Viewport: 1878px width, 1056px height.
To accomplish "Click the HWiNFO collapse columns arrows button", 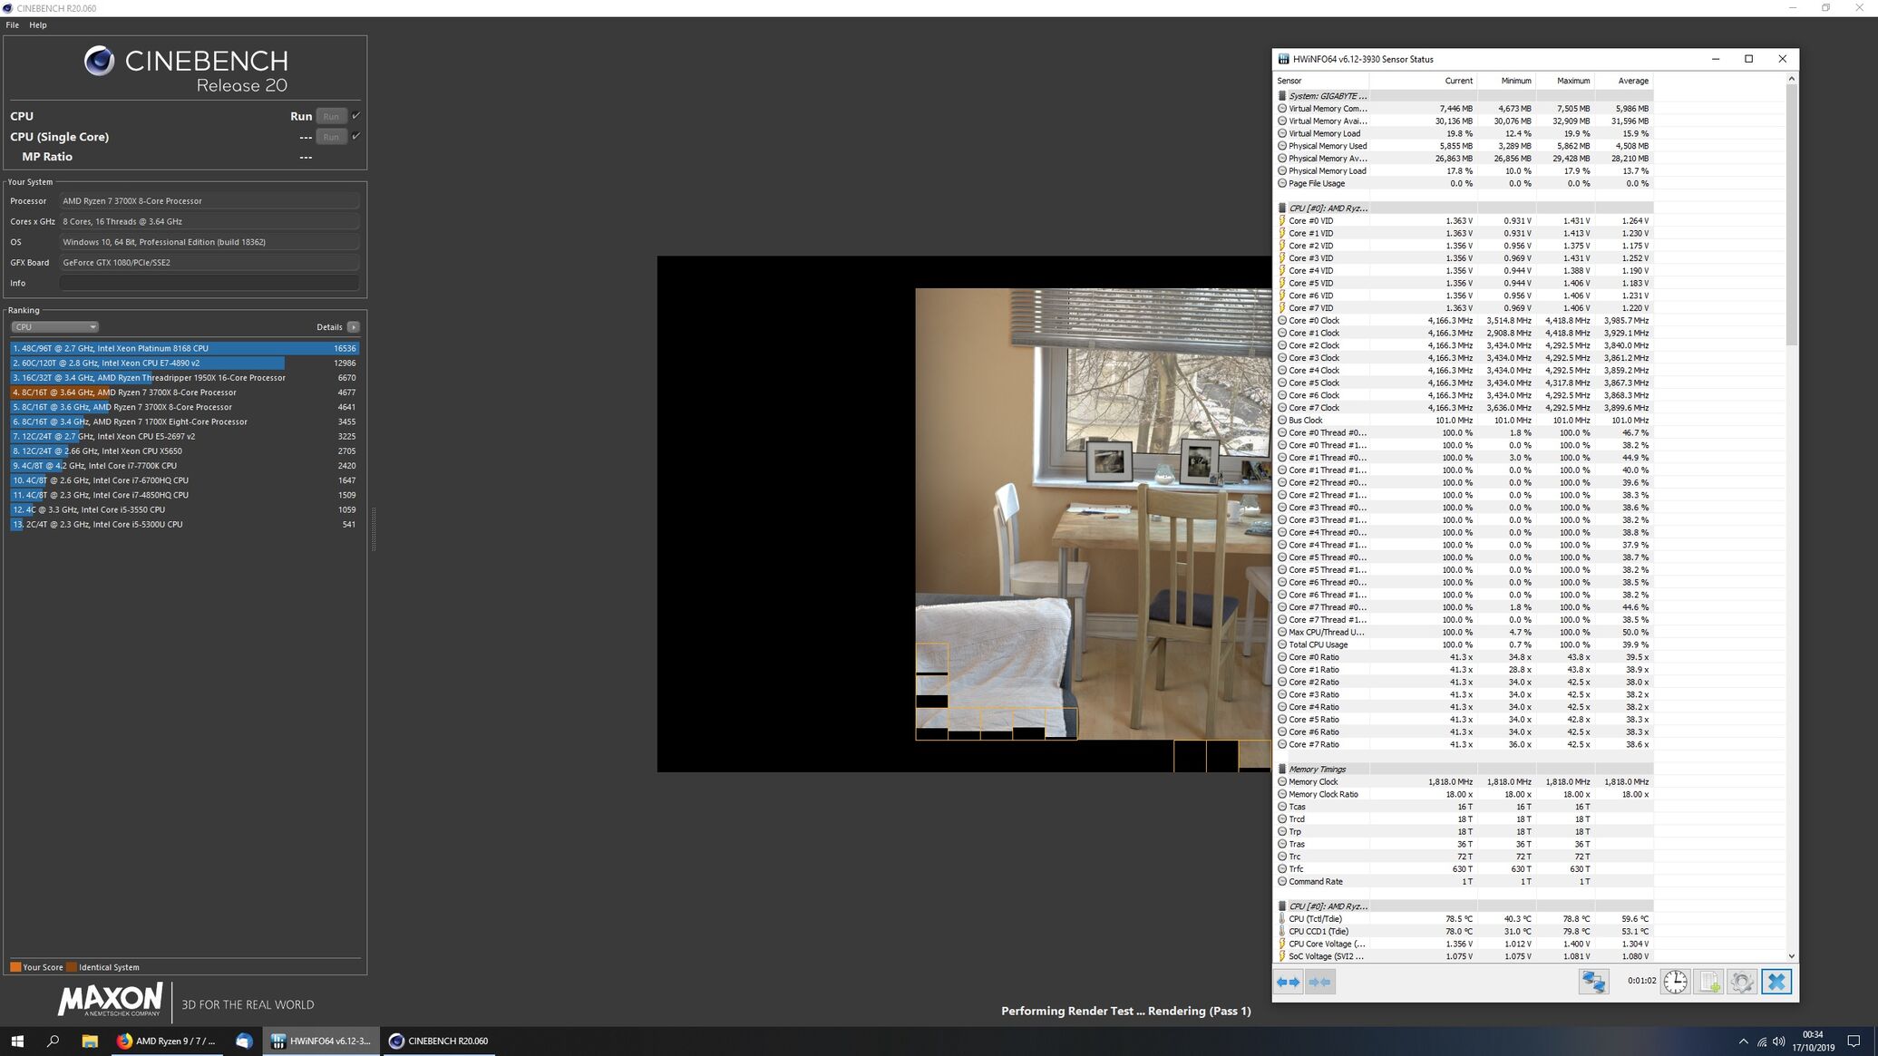I will (x=1320, y=982).
